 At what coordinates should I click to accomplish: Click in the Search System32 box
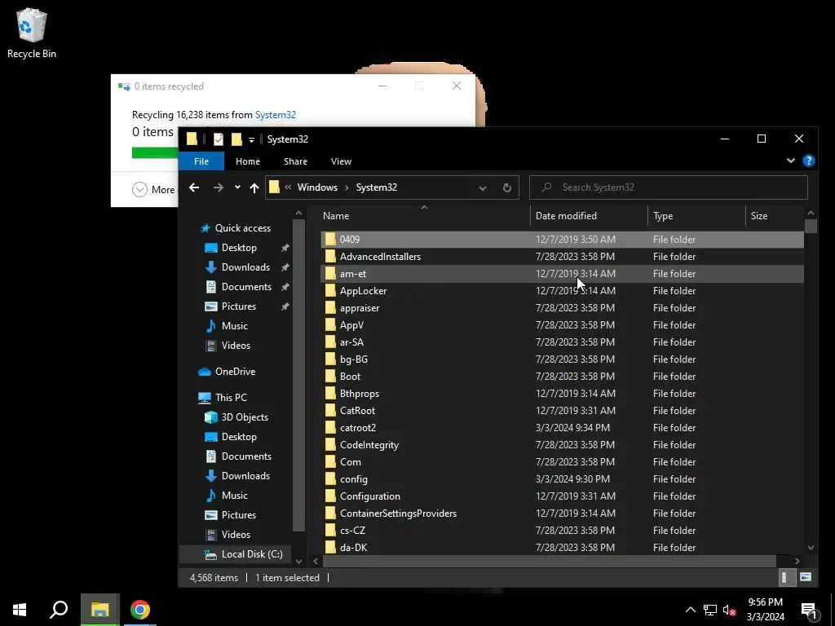(669, 187)
